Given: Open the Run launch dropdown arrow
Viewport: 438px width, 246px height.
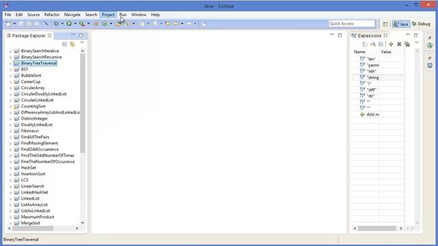Looking at the screenshot, I should [75, 24].
